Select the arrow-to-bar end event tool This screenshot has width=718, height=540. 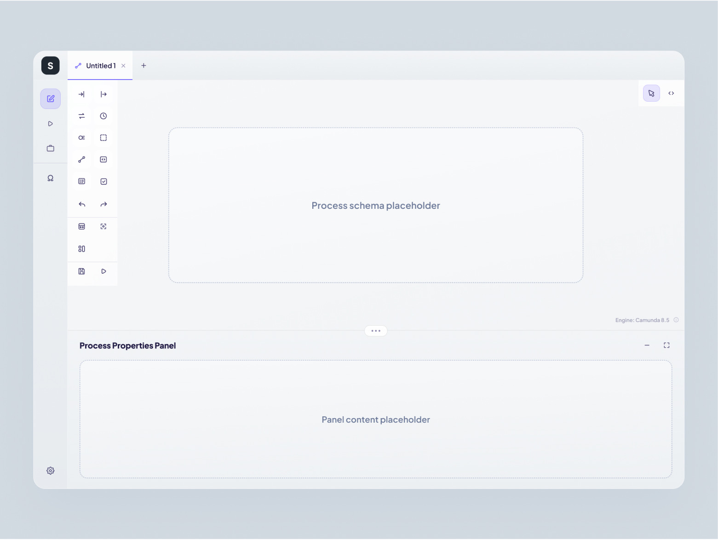[x=81, y=94]
